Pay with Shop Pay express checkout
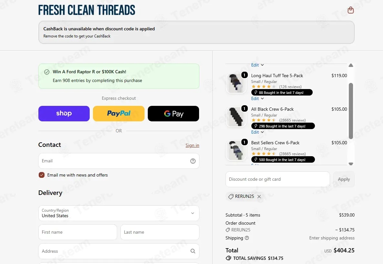Screen dimensions: 383x264 pyautogui.click(x=64, y=114)
